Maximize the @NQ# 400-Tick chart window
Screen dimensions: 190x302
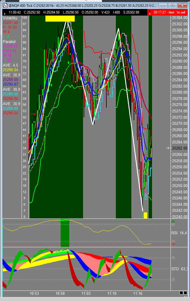172,5
